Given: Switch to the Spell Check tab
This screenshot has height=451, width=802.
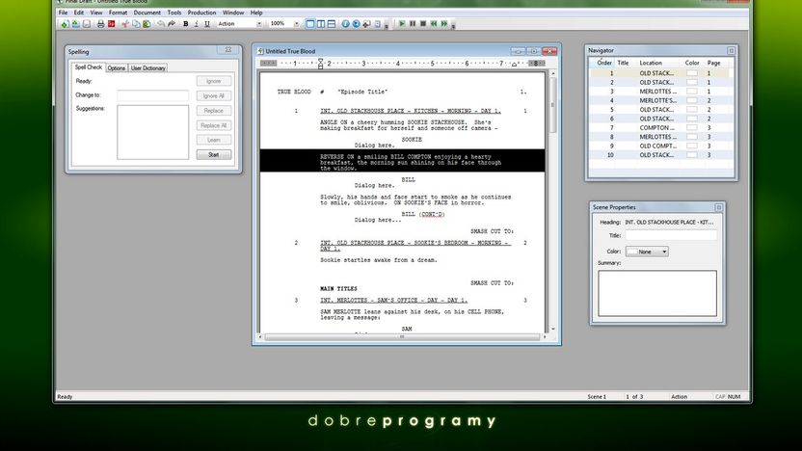Looking at the screenshot, I should [x=89, y=67].
